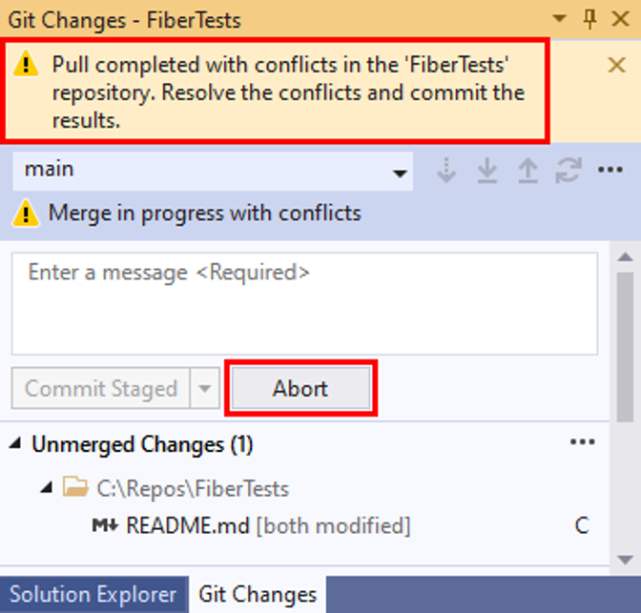Click the Commit Staged button
The height and width of the screenshot is (613, 641).
point(100,388)
